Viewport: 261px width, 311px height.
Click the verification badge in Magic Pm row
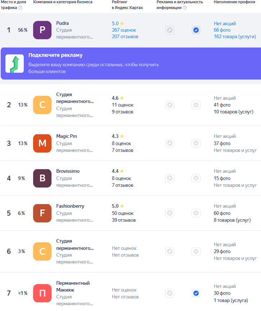[x=196, y=143]
